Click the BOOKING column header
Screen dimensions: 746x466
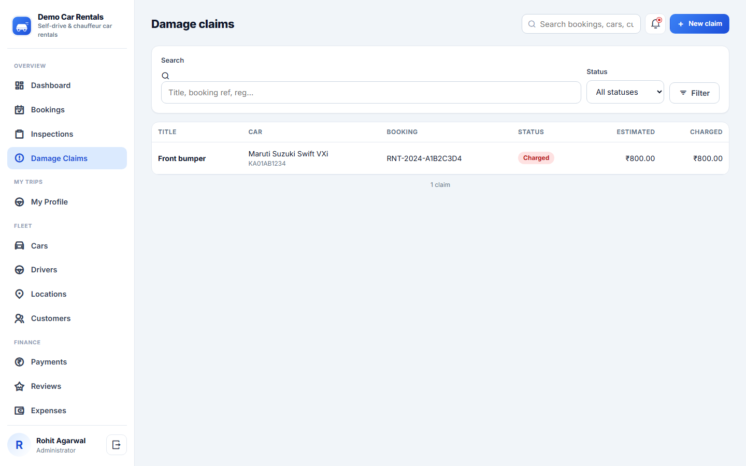[402, 132]
